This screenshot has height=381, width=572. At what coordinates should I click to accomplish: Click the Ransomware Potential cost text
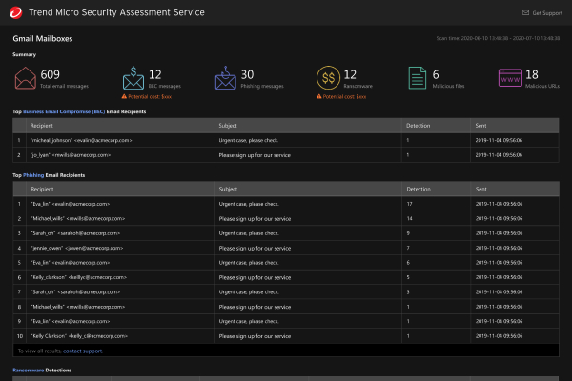point(344,96)
